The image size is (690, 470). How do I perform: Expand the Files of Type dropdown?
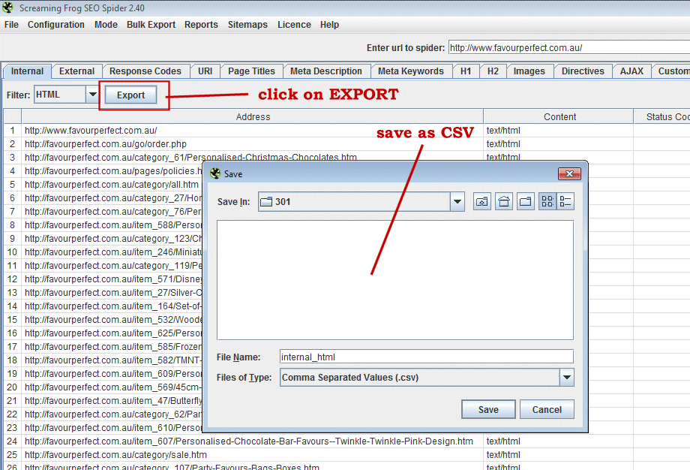(567, 378)
